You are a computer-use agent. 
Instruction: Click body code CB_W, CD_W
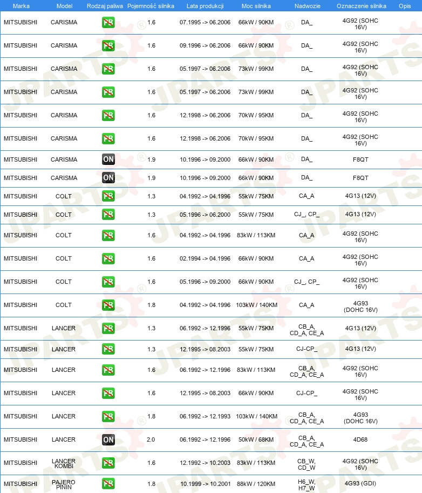[x=307, y=464]
